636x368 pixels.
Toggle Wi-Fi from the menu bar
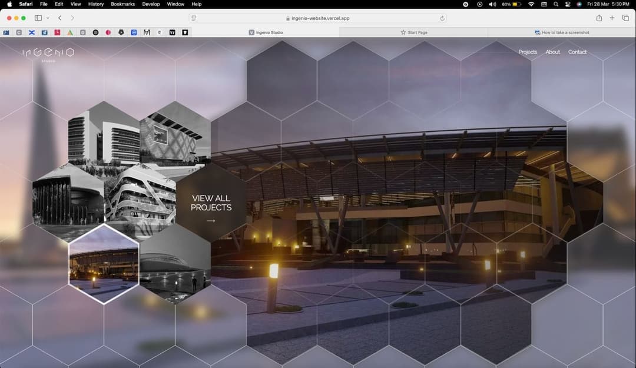coord(531,4)
